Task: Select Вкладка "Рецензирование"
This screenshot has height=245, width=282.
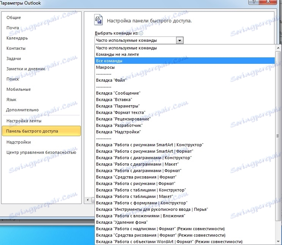Action: (x=185, y=119)
